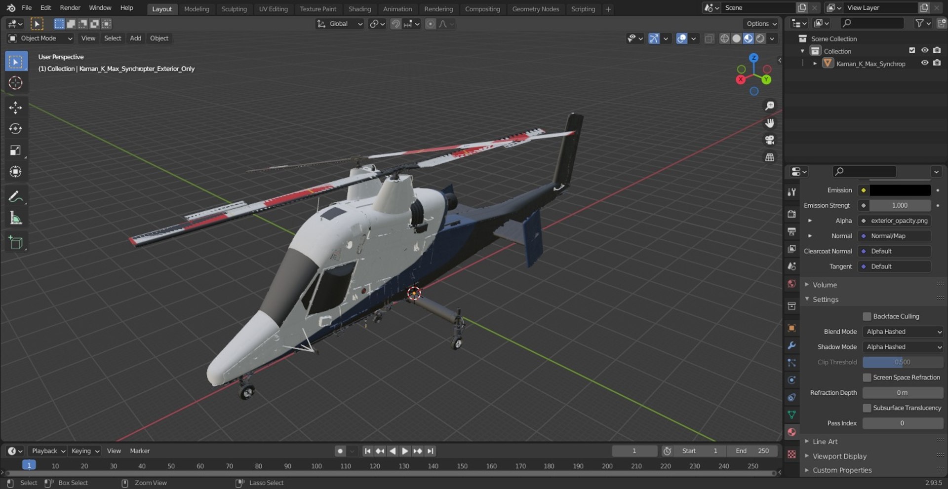Open Global transform orientation dropdown
This screenshot has height=489, width=948.
(x=340, y=24)
